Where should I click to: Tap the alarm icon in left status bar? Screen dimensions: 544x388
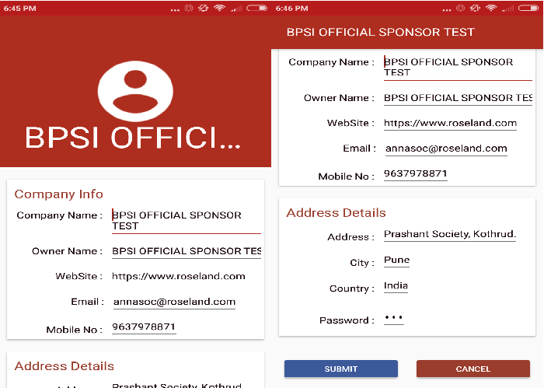(x=188, y=8)
